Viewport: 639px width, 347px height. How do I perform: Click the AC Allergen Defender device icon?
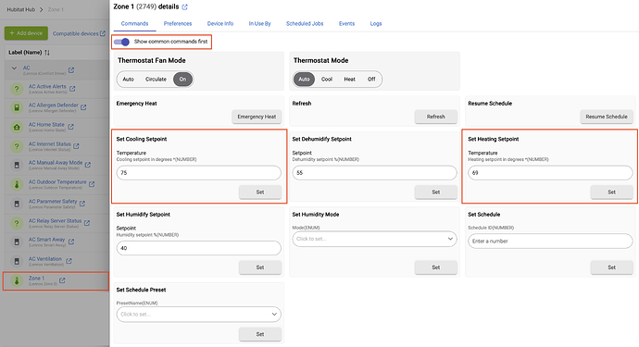click(17, 107)
